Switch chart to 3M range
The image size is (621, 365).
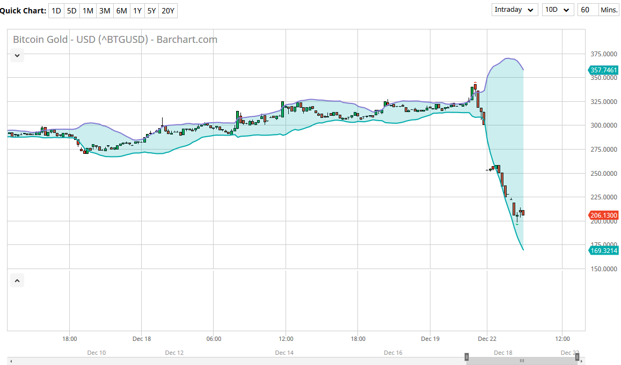[105, 11]
